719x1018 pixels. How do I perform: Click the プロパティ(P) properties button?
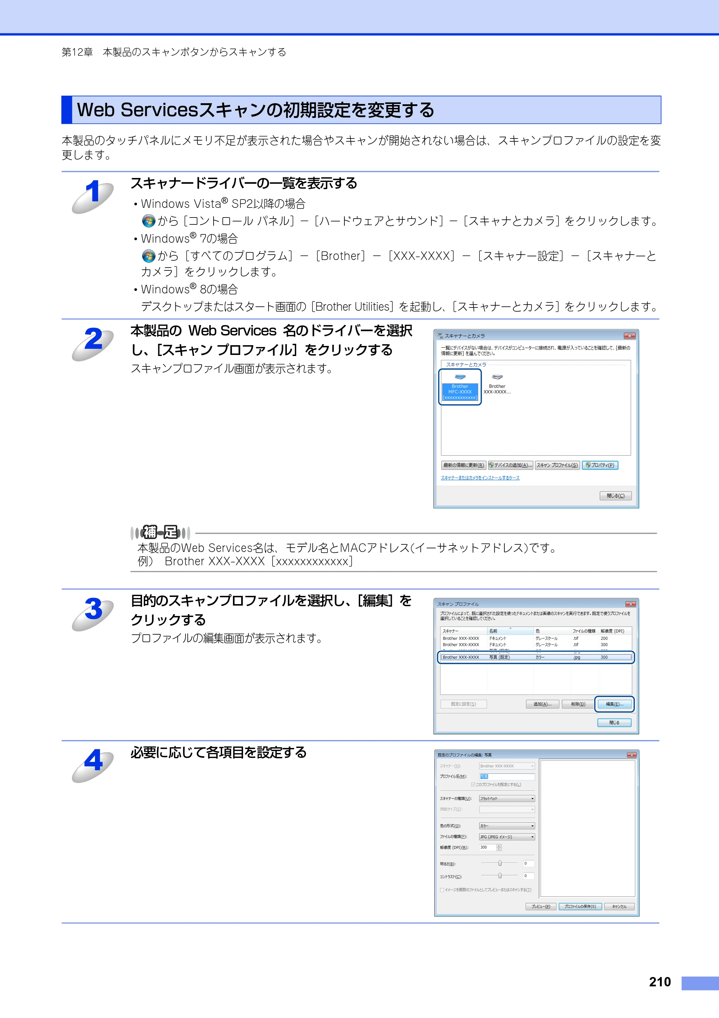[600, 465]
